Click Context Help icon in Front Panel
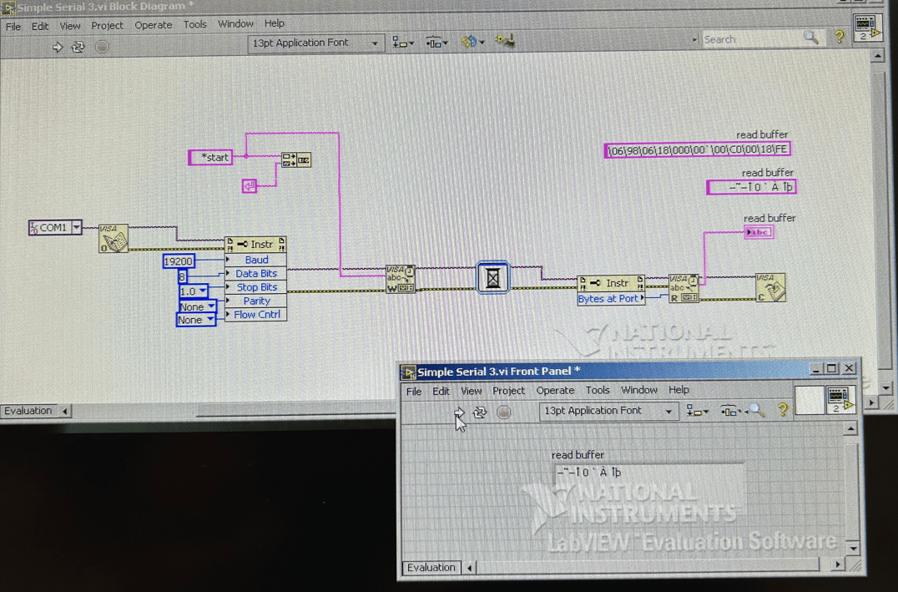 tap(782, 408)
